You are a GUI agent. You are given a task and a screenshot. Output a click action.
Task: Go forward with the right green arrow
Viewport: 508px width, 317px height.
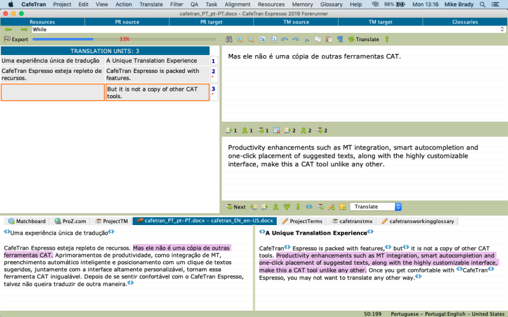click(x=24, y=29)
